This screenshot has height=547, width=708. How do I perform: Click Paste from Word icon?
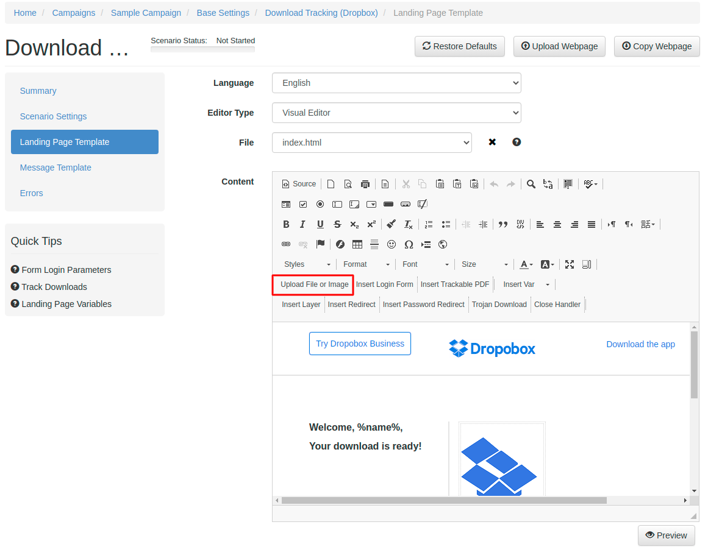474,184
